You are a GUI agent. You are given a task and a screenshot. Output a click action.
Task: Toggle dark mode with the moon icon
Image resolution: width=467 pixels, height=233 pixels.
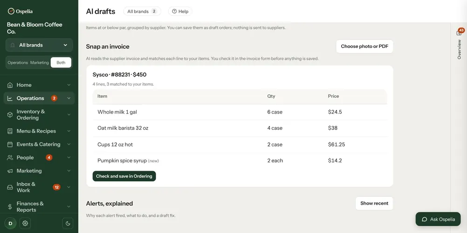[68, 223]
